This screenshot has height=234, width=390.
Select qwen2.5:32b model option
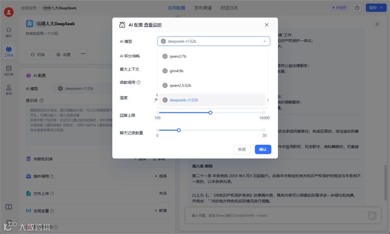tap(212, 85)
